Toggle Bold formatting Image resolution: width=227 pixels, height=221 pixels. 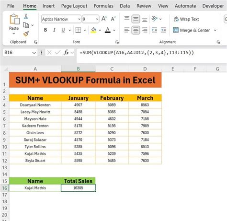(45, 30)
